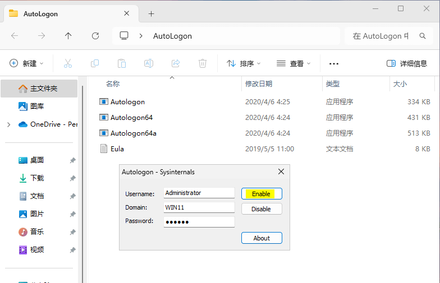Screen dimensions: 440x283
Task: Click the Username input field
Action: (199, 193)
